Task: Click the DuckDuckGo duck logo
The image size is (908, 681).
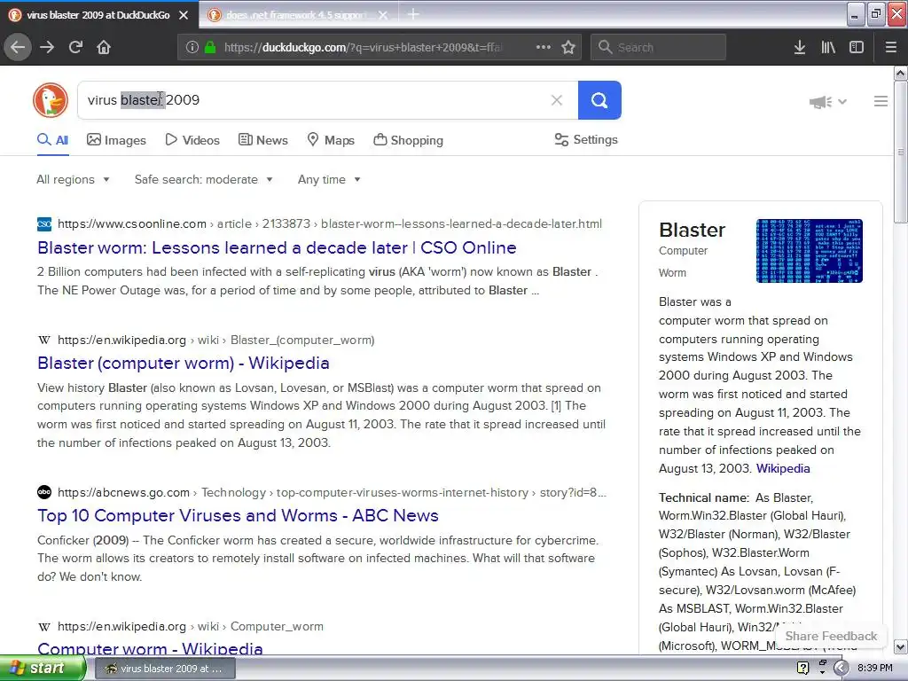Action: tap(51, 100)
